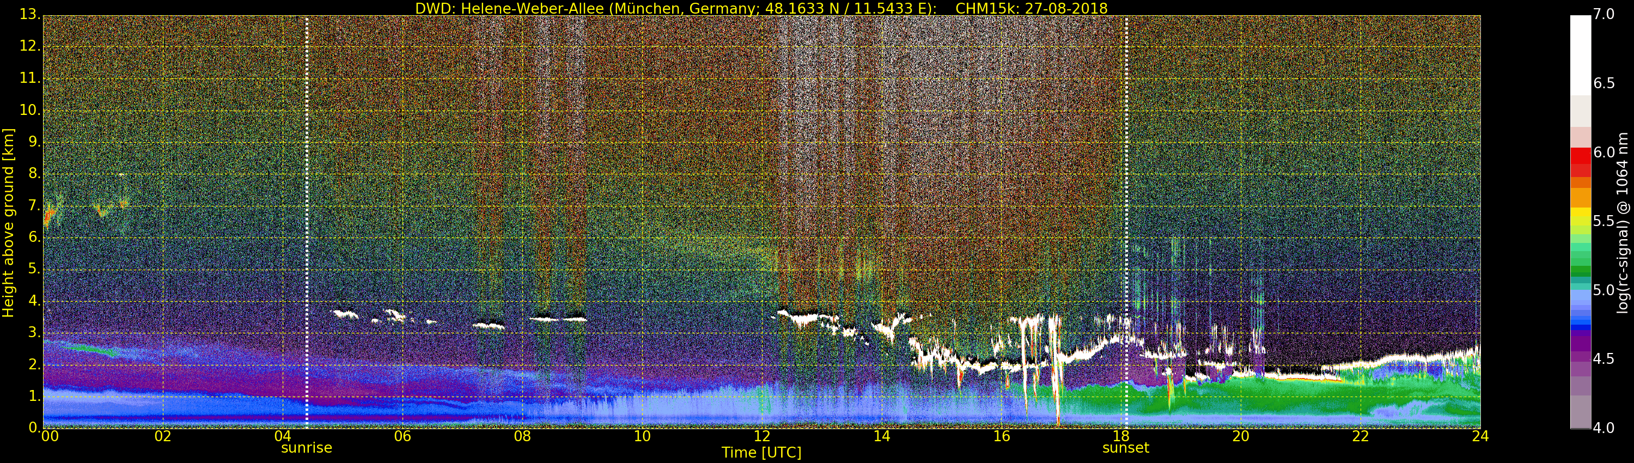Image resolution: width=1634 pixels, height=463 pixels.
Task: Click the '1.' height axis tick label
Action: [x=34, y=396]
